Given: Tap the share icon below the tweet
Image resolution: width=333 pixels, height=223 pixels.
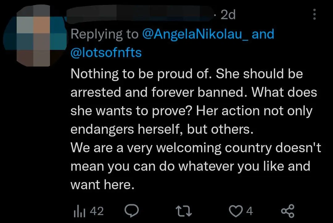Looking at the screenshot, I should pos(288,211).
